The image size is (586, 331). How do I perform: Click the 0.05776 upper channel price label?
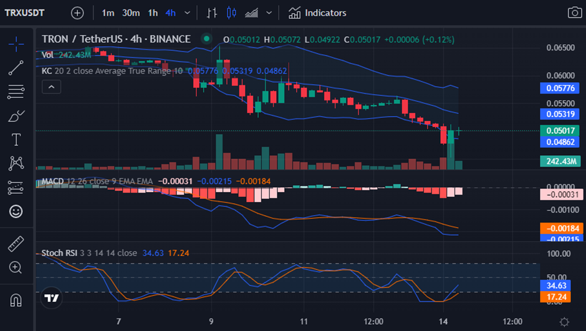click(560, 88)
